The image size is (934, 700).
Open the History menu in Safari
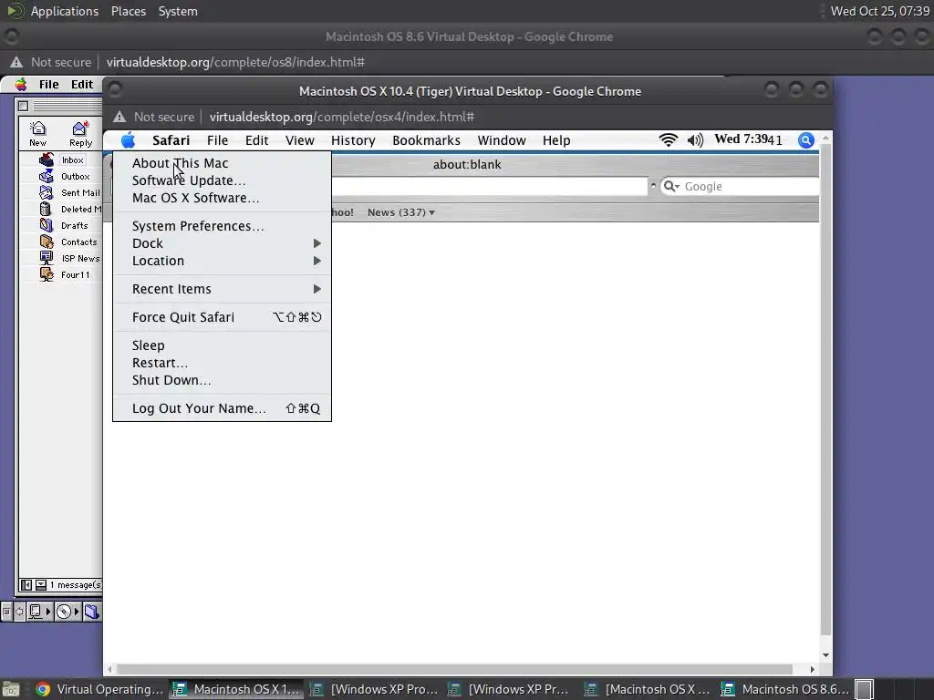[x=353, y=140]
